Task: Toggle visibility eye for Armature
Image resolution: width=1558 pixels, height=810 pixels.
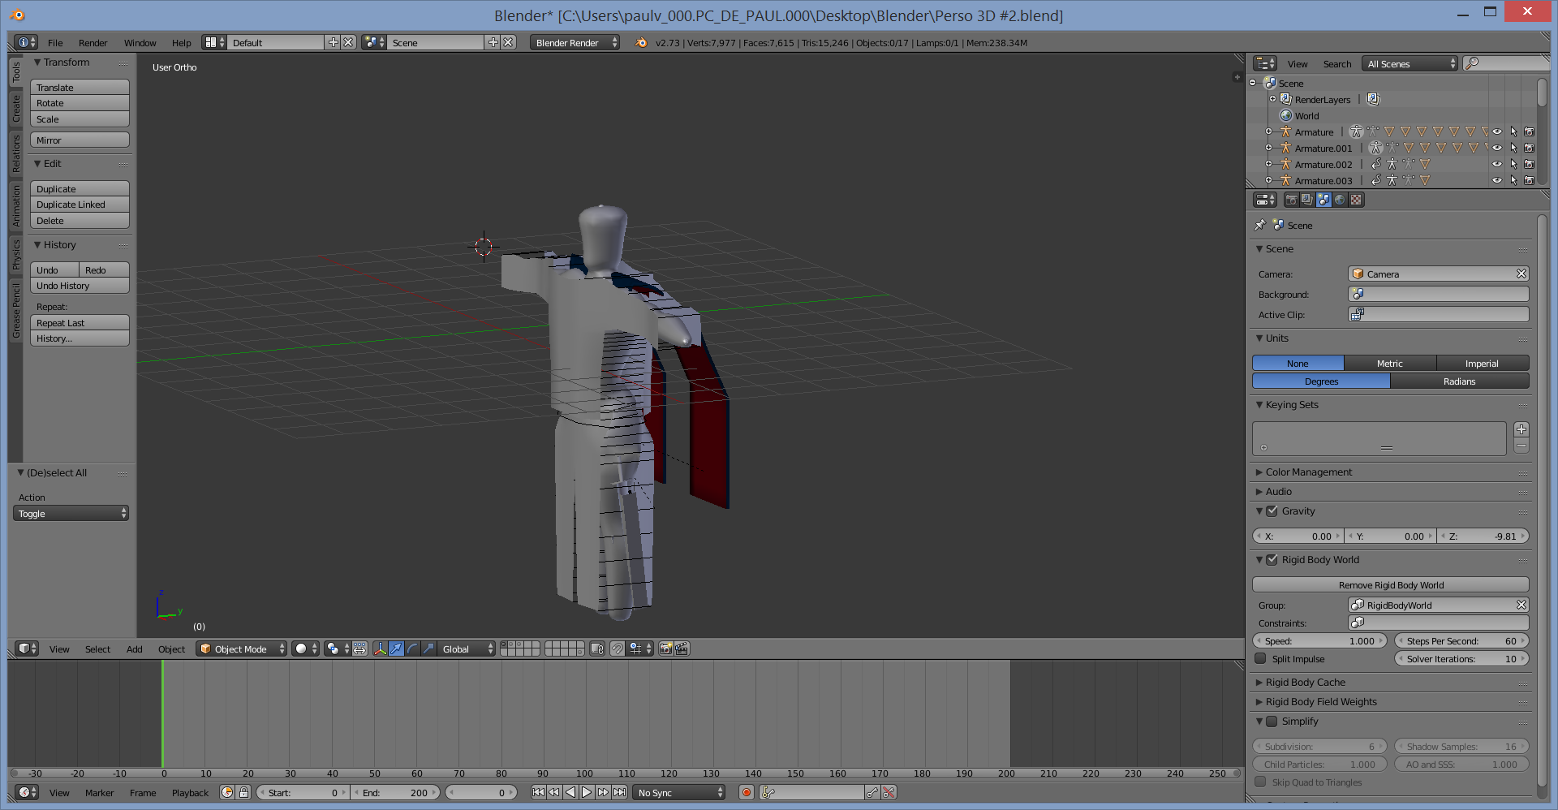Action: point(1497,131)
